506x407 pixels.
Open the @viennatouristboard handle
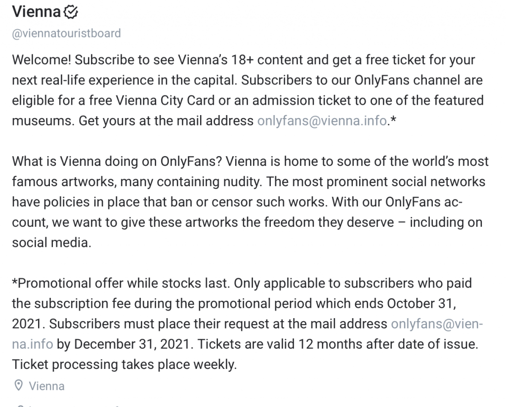[x=67, y=33]
